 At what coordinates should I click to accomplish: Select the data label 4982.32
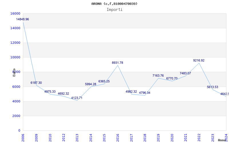click(x=131, y=92)
